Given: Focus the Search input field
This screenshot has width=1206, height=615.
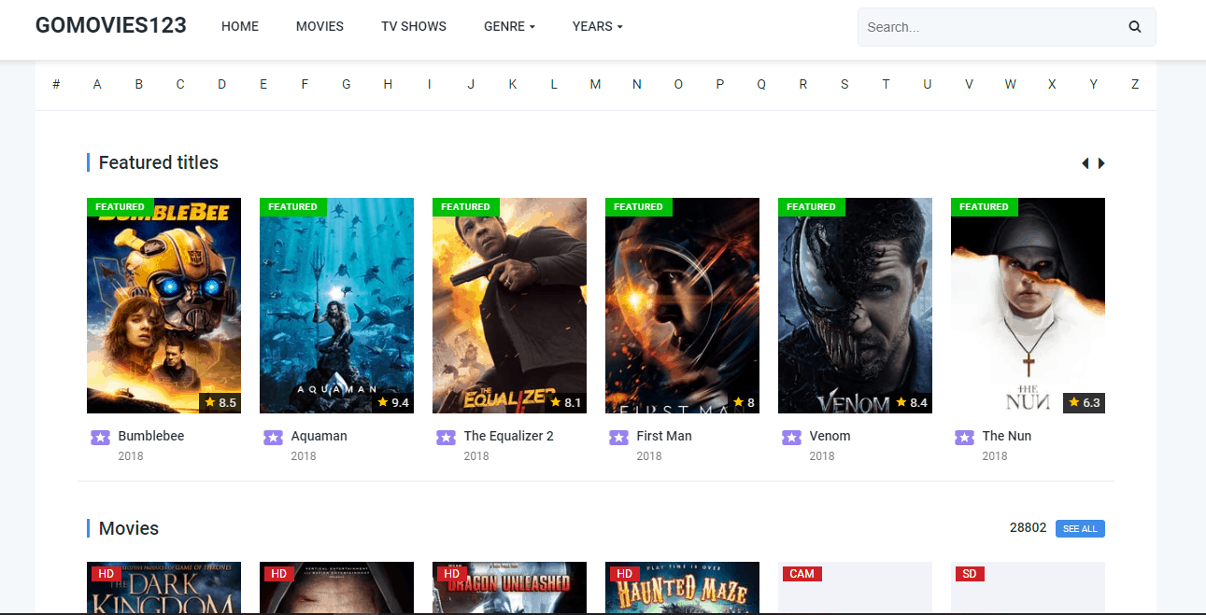Looking at the screenshot, I should (x=990, y=27).
